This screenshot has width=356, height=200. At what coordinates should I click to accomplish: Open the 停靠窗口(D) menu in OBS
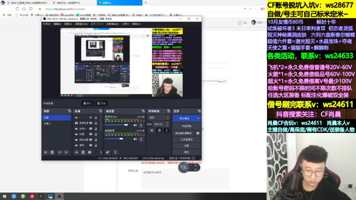click(x=81, y=24)
